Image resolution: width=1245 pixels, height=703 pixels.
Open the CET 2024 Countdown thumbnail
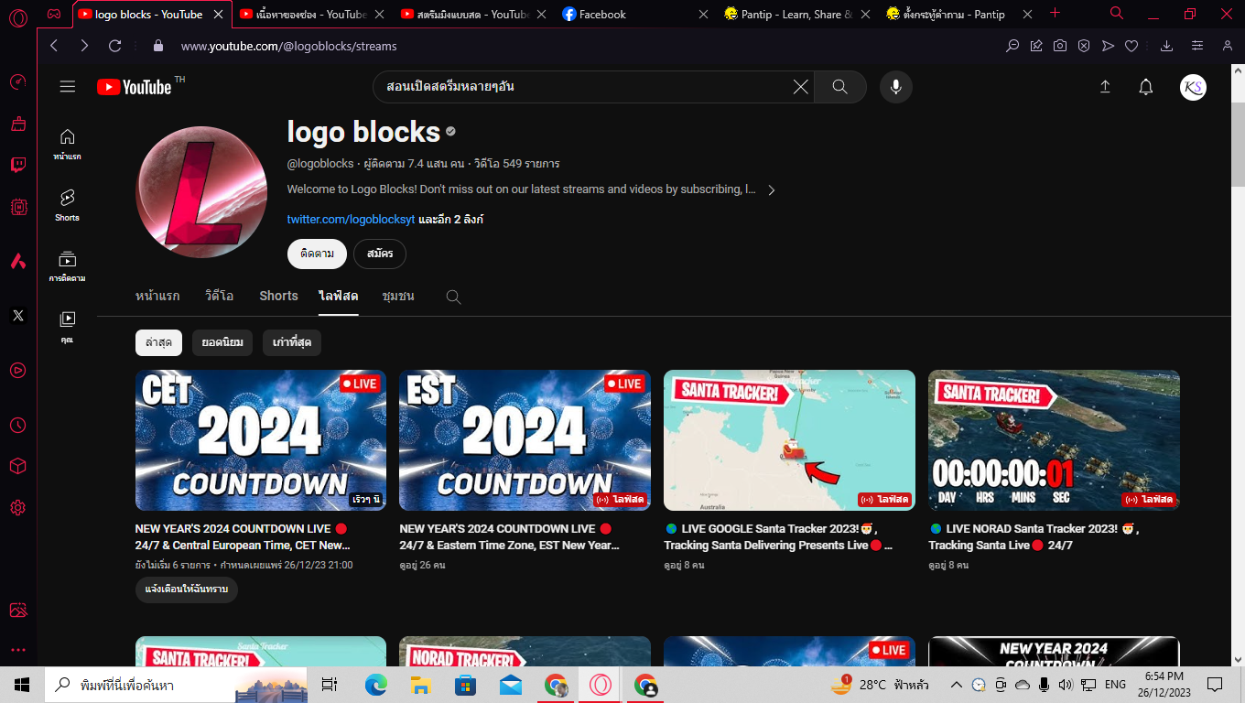tap(261, 440)
